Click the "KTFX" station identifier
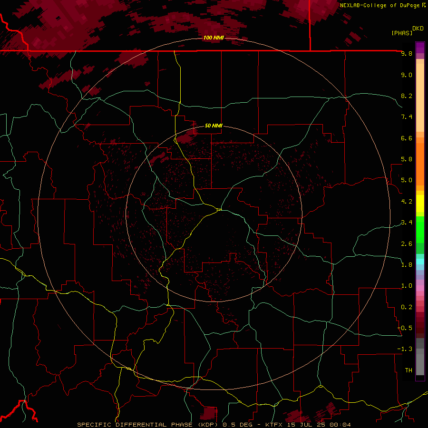 [274, 425]
